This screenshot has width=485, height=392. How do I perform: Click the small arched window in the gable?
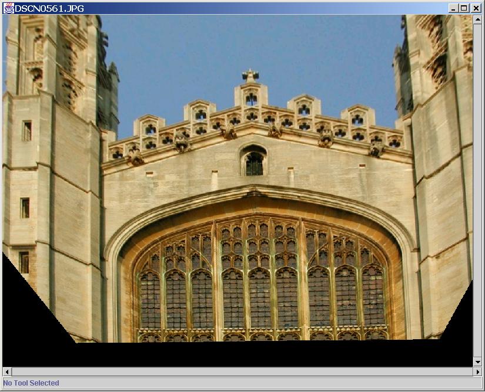coord(253,162)
